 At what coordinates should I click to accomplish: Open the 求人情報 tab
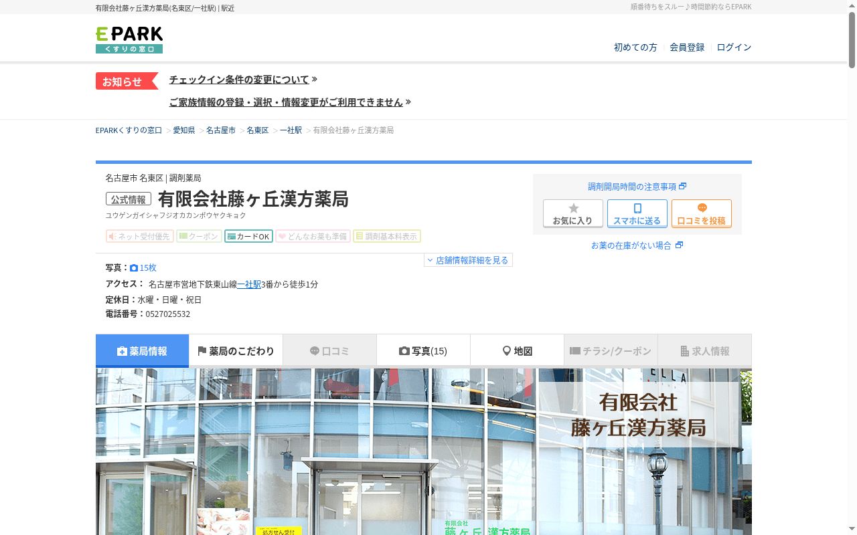[x=705, y=351]
